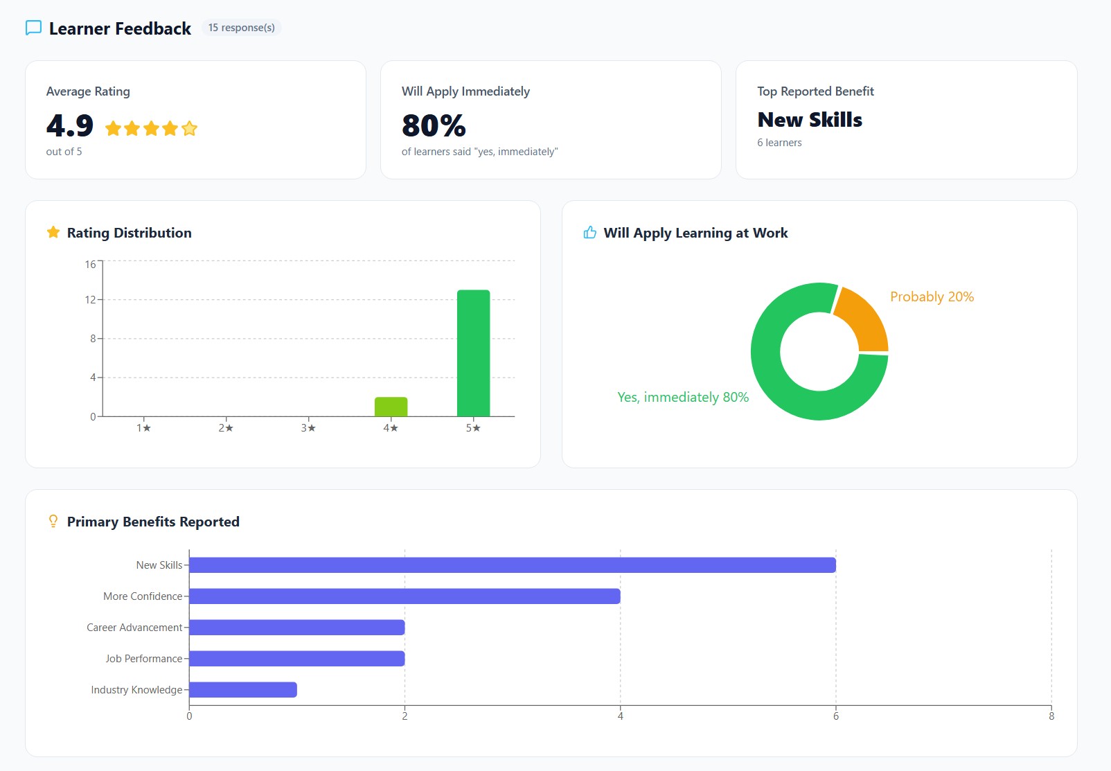
Task: Select the orange Probably segment of the donut chart
Action: click(x=866, y=319)
